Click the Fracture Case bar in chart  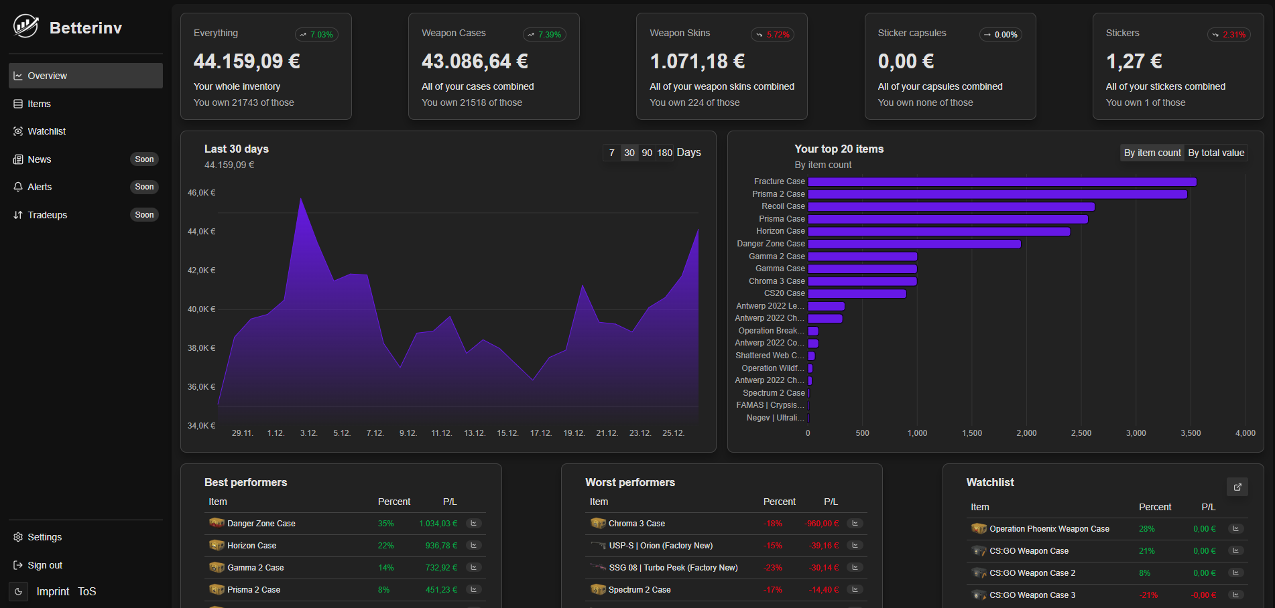tap(1001, 181)
